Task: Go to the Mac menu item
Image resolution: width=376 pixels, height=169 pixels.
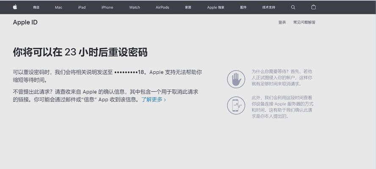Action: click(58, 8)
